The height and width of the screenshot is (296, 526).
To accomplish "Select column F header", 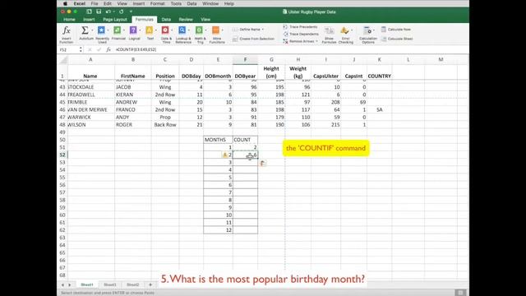I will tap(245, 60).
